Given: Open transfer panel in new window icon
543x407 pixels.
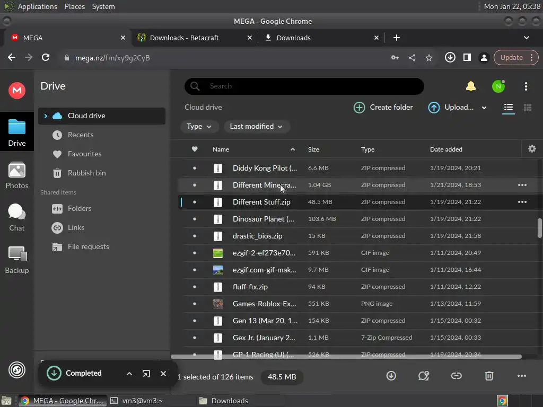Looking at the screenshot, I should tap(146, 374).
